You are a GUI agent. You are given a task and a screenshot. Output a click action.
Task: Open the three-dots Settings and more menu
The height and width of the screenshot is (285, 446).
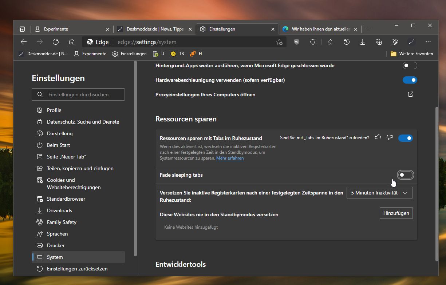click(428, 42)
